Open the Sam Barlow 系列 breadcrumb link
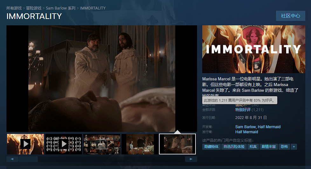 [x=60, y=8]
